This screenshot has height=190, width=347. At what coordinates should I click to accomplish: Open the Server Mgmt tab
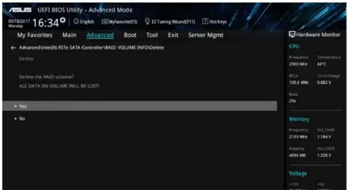point(206,35)
